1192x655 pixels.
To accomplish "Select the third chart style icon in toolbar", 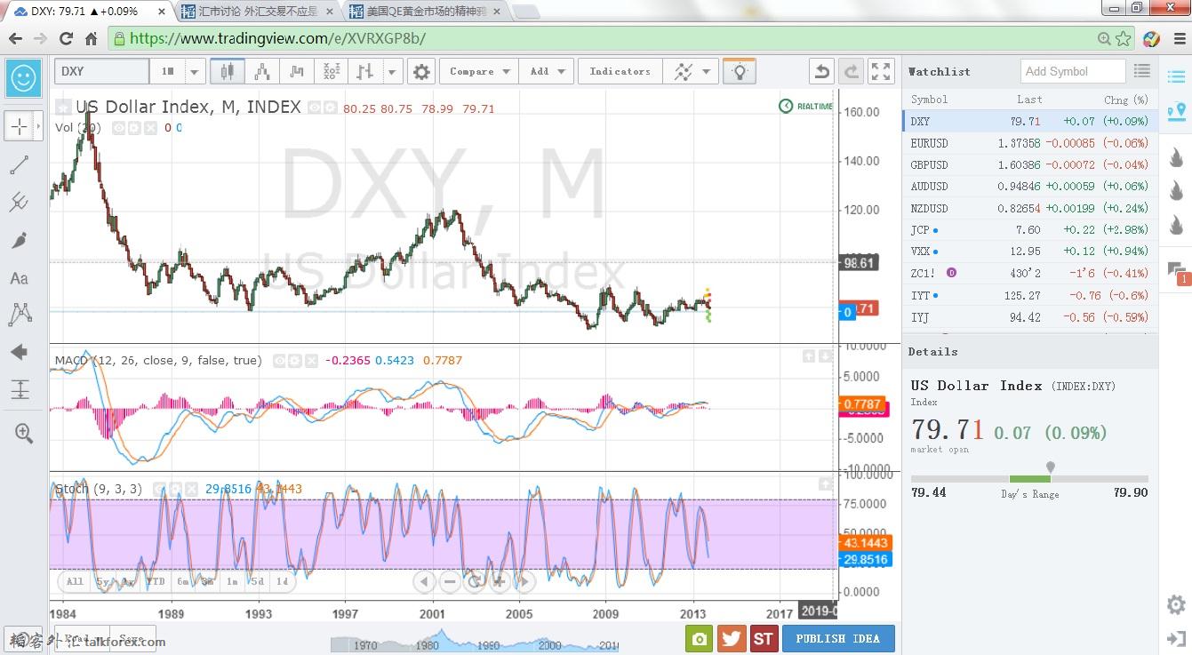I will pyautogui.click(x=296, y=72).
